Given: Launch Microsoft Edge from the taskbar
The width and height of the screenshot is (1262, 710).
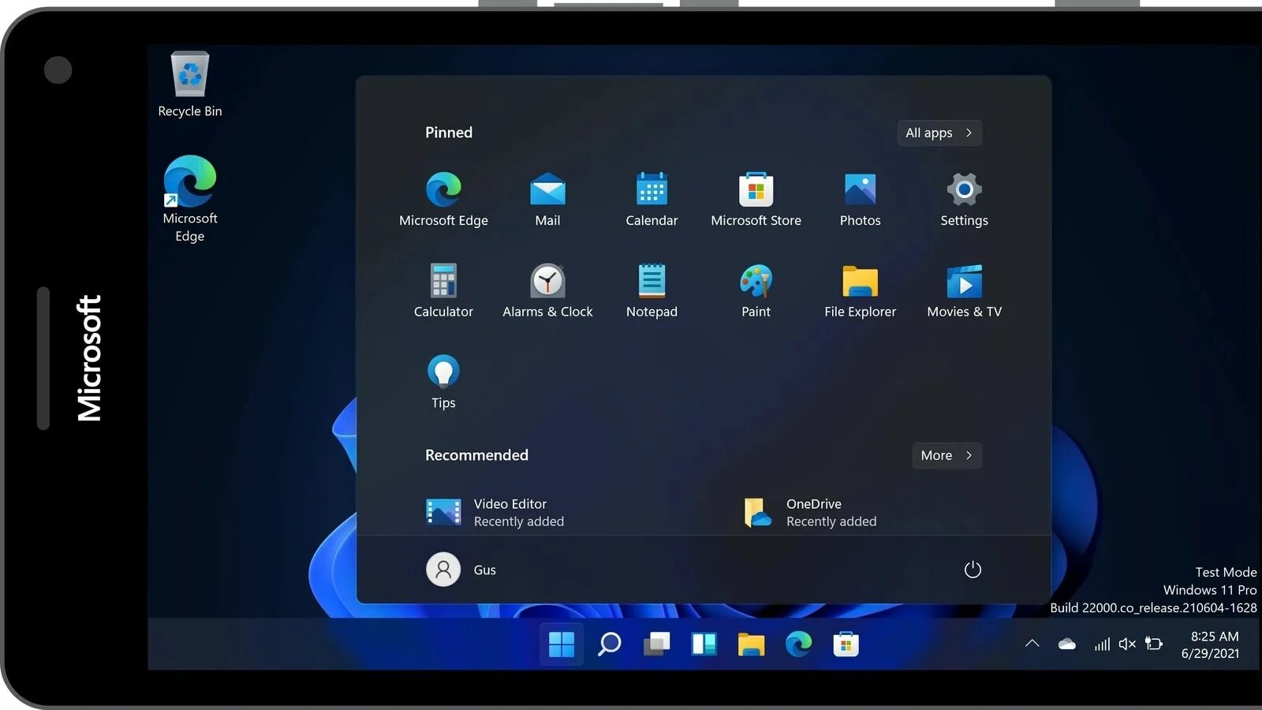Looking at the screenshot, I should (x=798, y=645).
